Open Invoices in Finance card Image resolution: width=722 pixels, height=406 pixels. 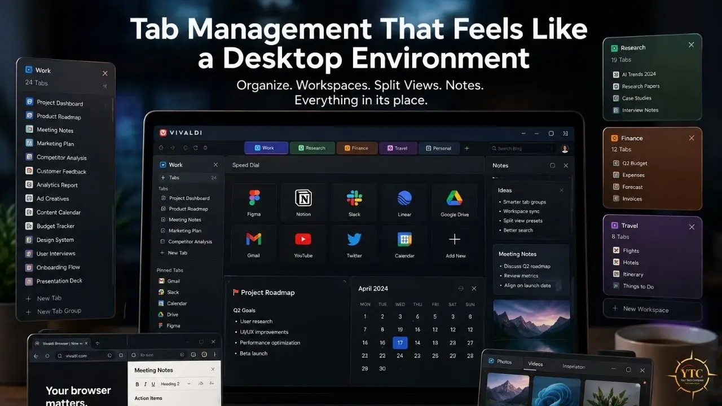[627, 198]
